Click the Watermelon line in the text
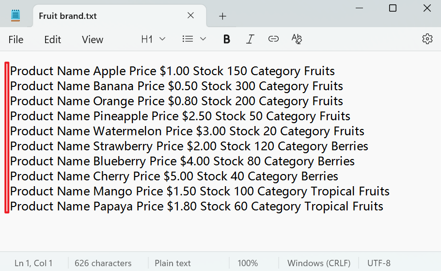 (187, 131)
